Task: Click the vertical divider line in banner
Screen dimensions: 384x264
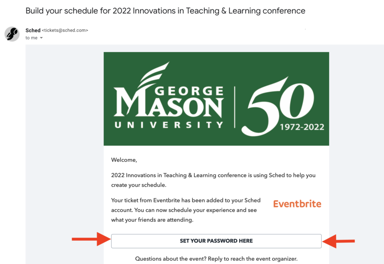Action: [235, 107]
